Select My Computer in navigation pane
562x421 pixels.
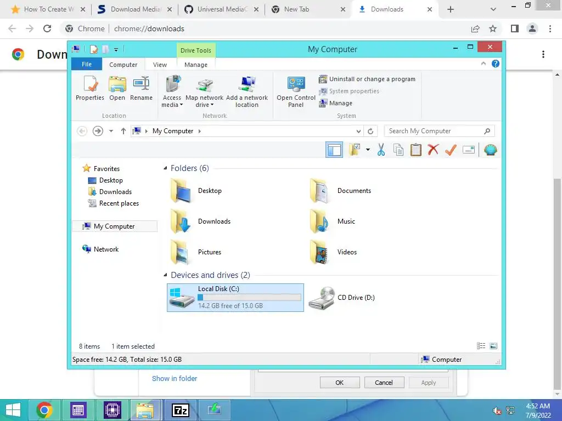[114, 226]
